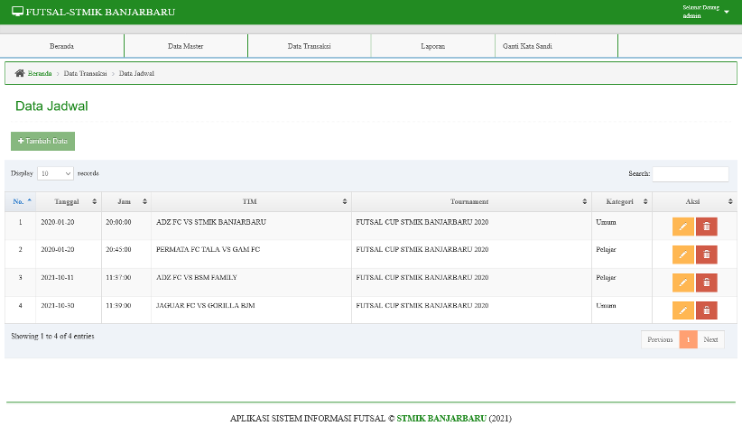Focus the Search input field

pyautogui.click(x=691, y=173)
